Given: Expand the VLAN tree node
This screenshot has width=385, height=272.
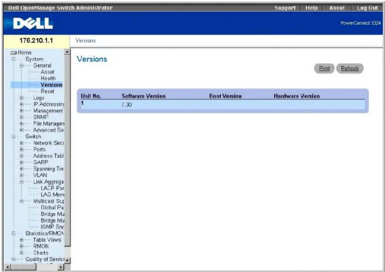Looking at the screenshot, I should click(21, 175).
